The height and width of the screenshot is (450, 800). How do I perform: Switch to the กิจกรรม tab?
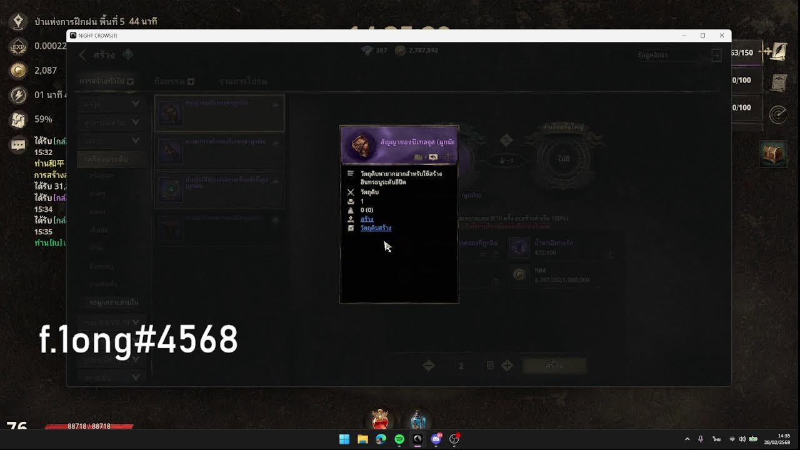(x=174, y=81)
